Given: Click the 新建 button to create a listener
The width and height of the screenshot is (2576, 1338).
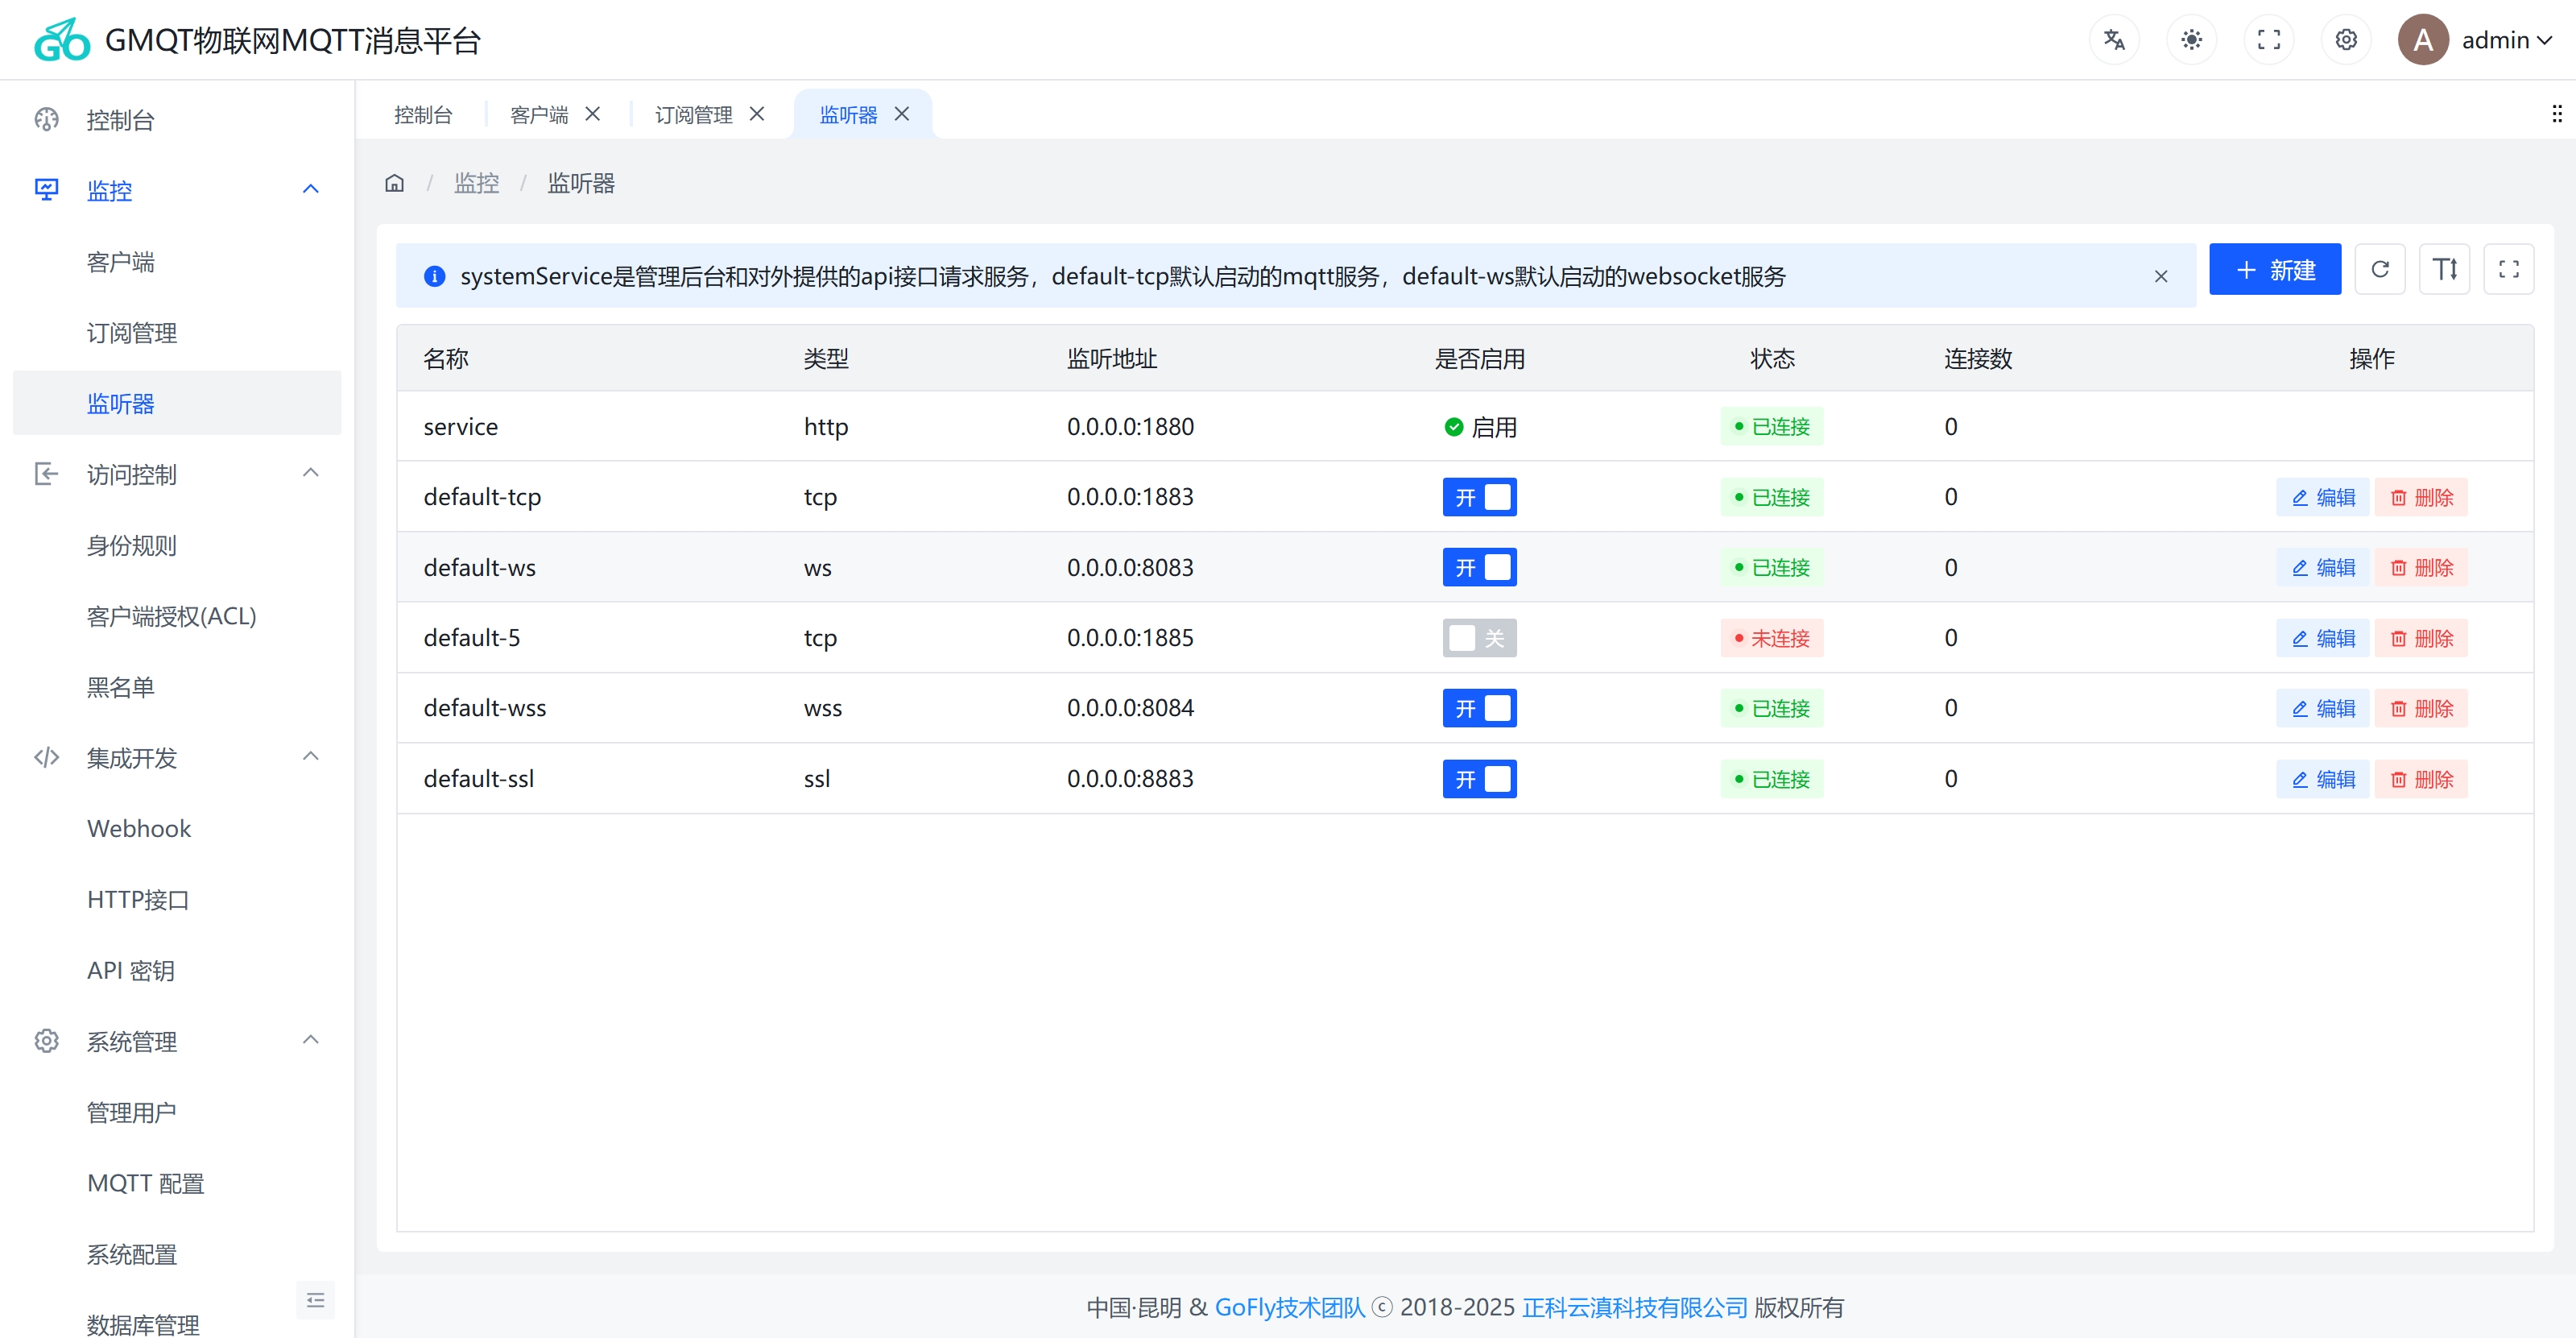Looking at the screenshot, I should (2274, 268).
